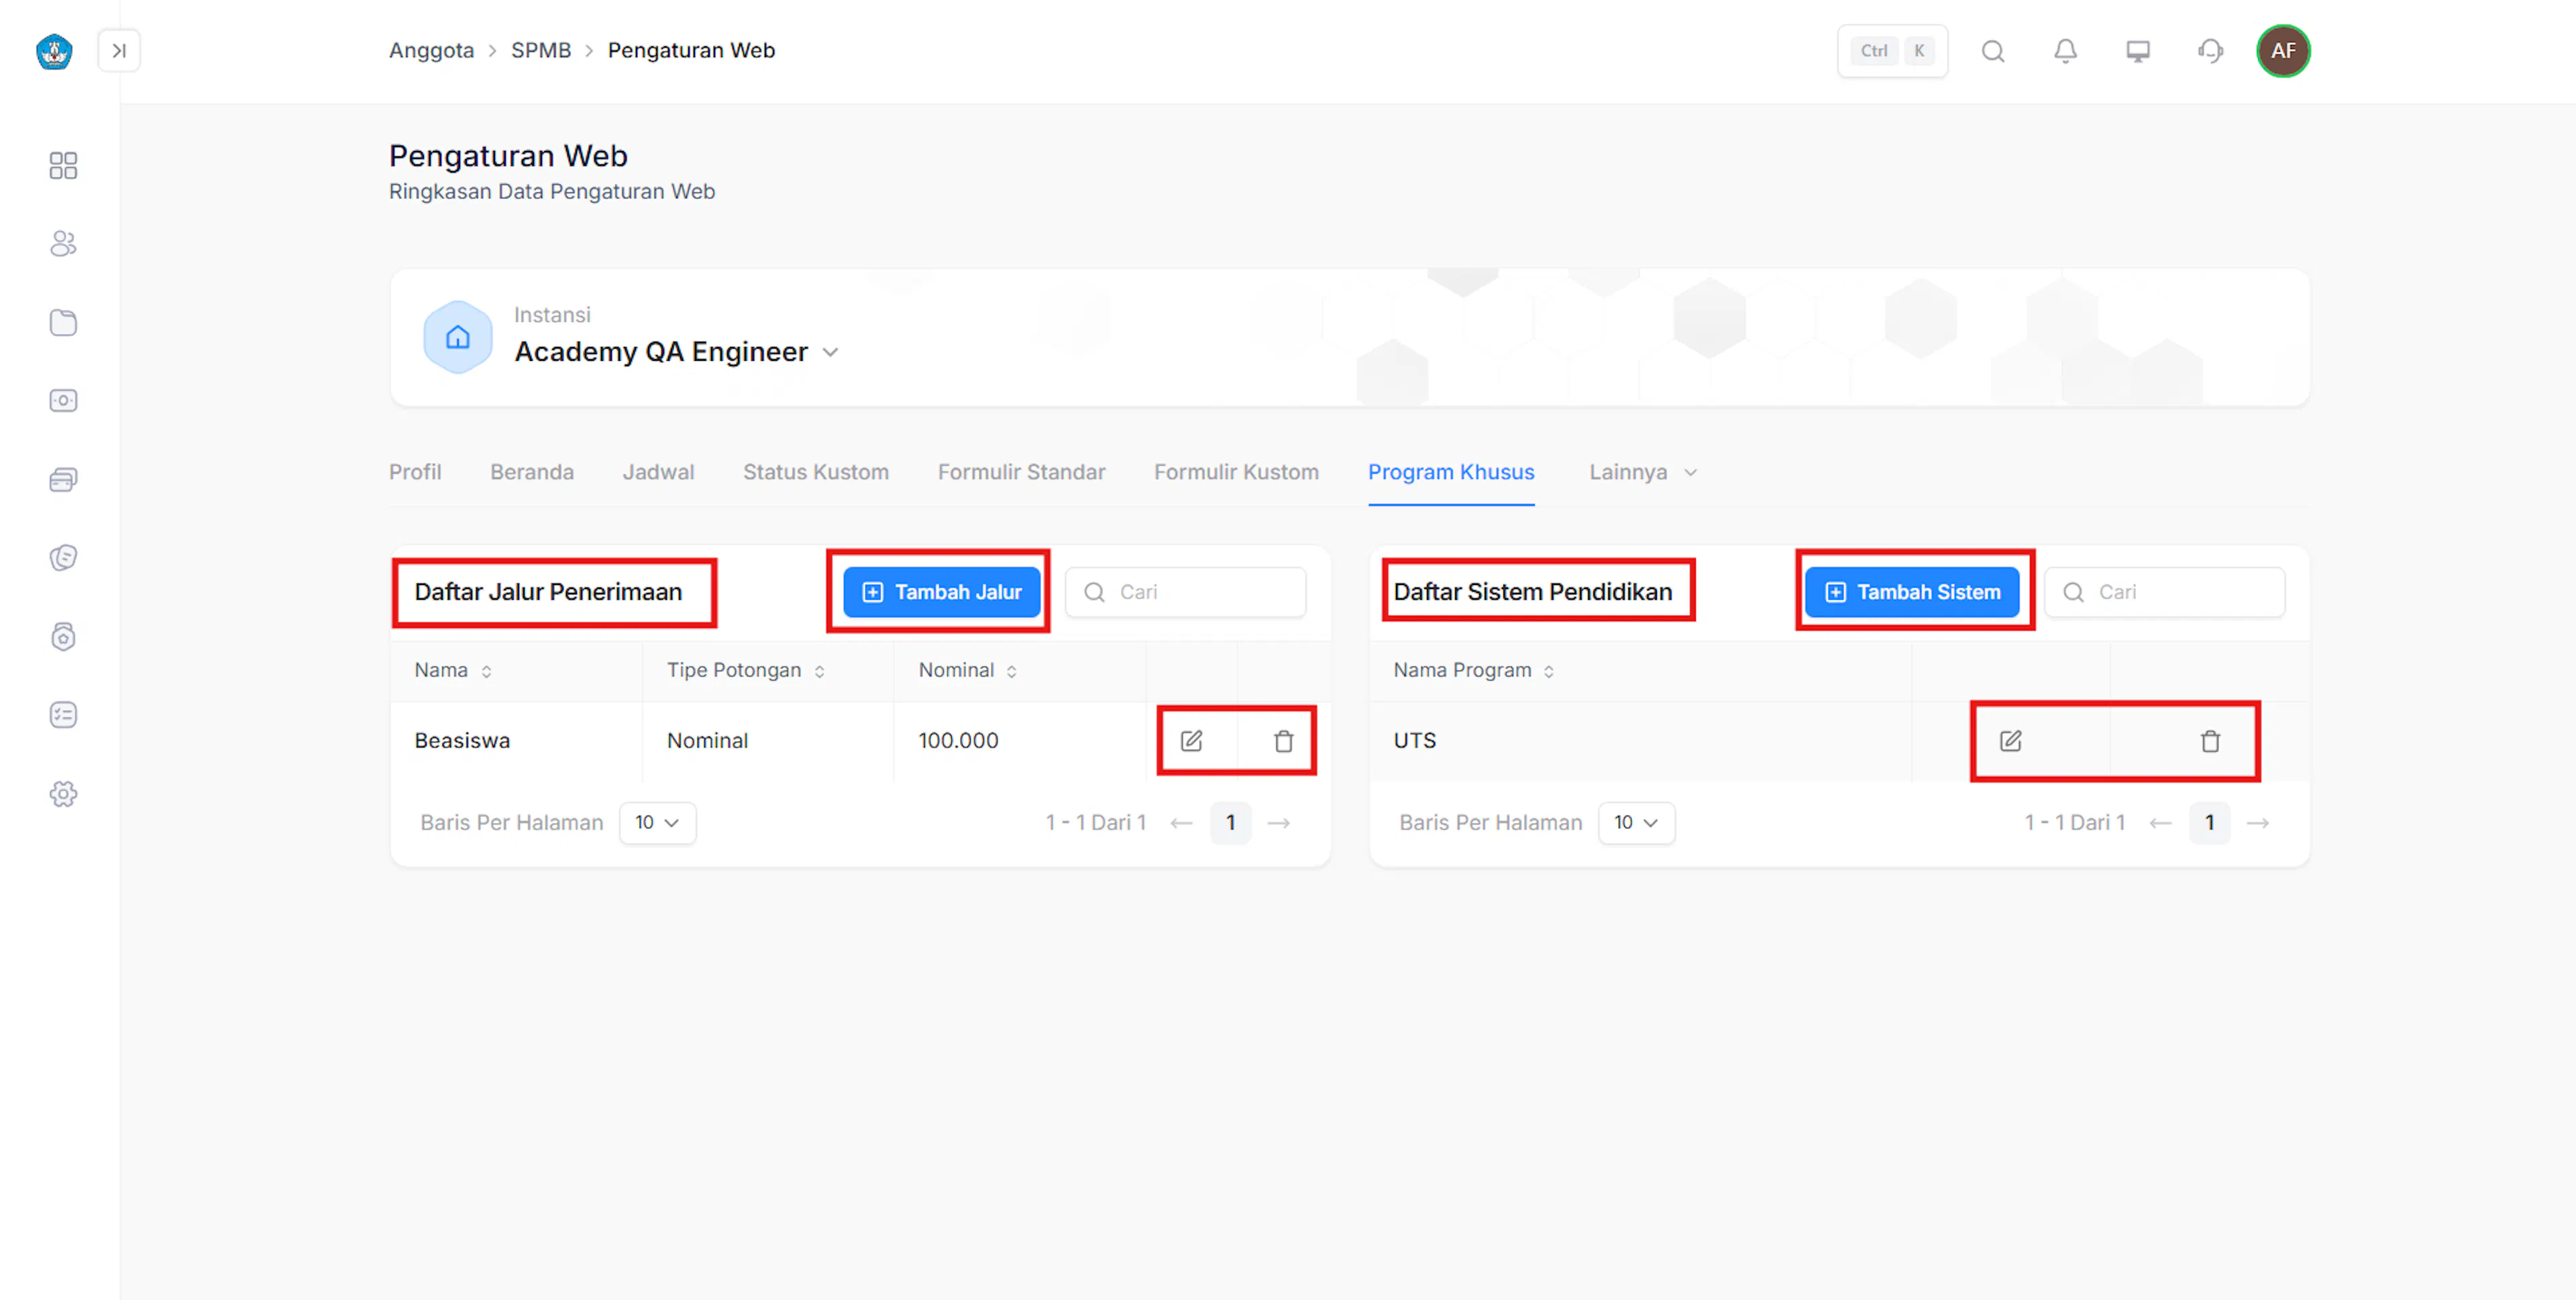Click the search magnifier icon in header
The image size is (2576, 1300).
click(x=1993, y=51)
